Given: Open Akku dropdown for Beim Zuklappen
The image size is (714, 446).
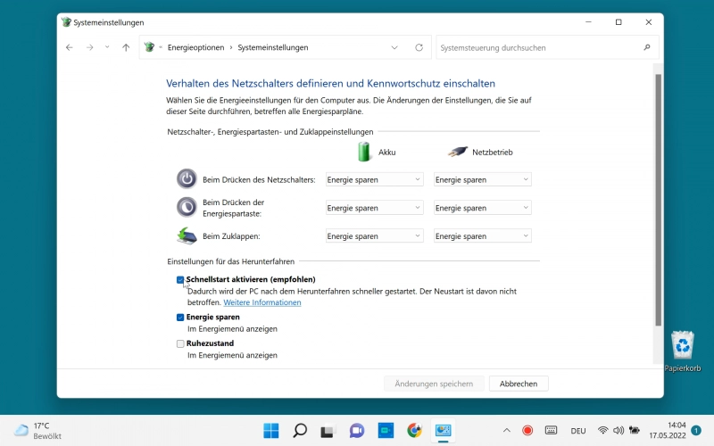Looking at the screenshot, I should (x=374, y=236).
